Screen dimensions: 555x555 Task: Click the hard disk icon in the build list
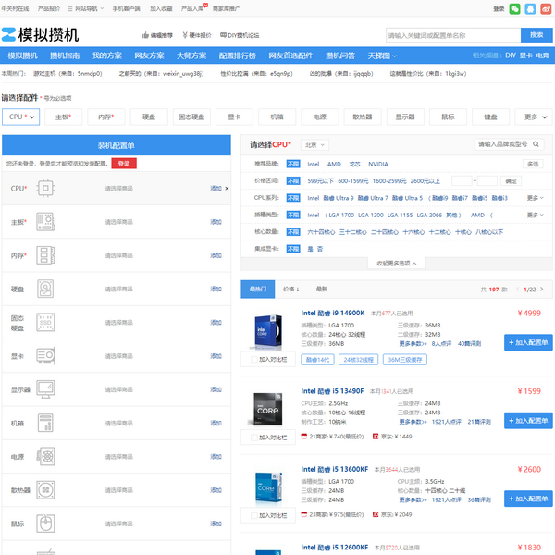tap(46, 289)
